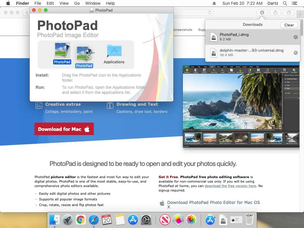Open System Preferences from the Dock

click(146, 220)
